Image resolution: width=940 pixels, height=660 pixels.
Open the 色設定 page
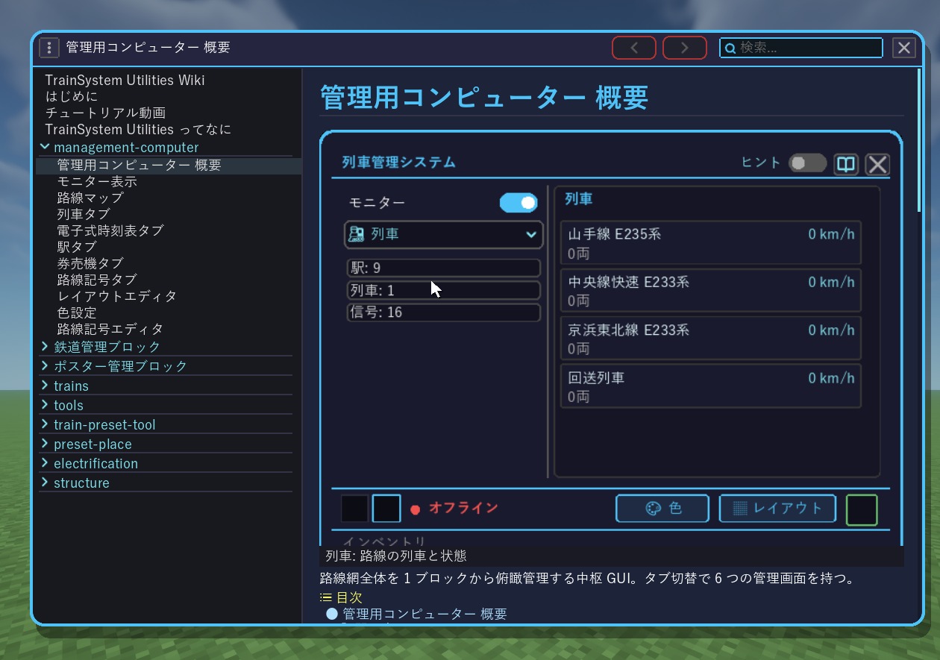[x=77, y=313]
